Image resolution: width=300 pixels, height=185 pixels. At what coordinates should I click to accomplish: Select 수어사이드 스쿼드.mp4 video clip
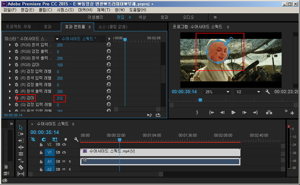[160, 152]
